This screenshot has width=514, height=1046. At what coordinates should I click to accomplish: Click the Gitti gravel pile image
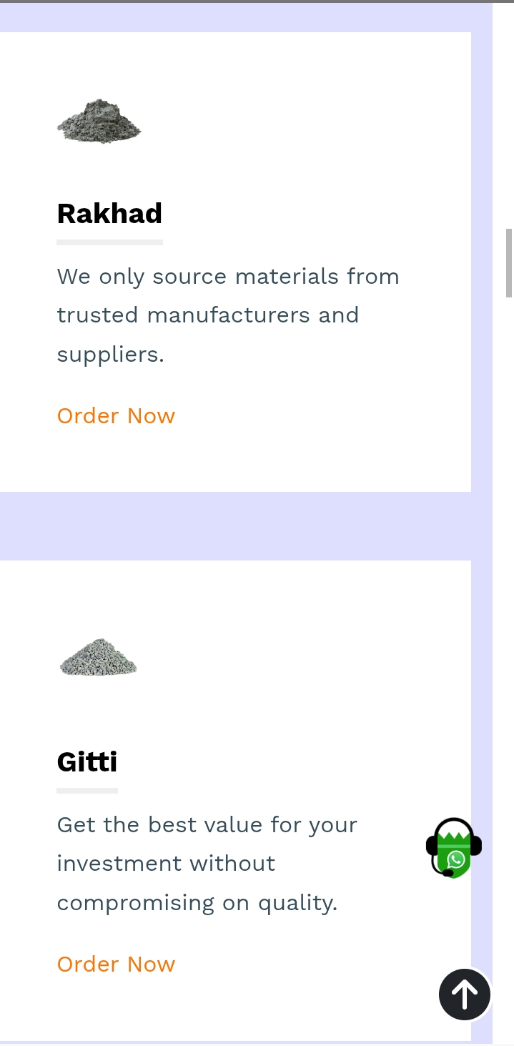pos(98,657)
